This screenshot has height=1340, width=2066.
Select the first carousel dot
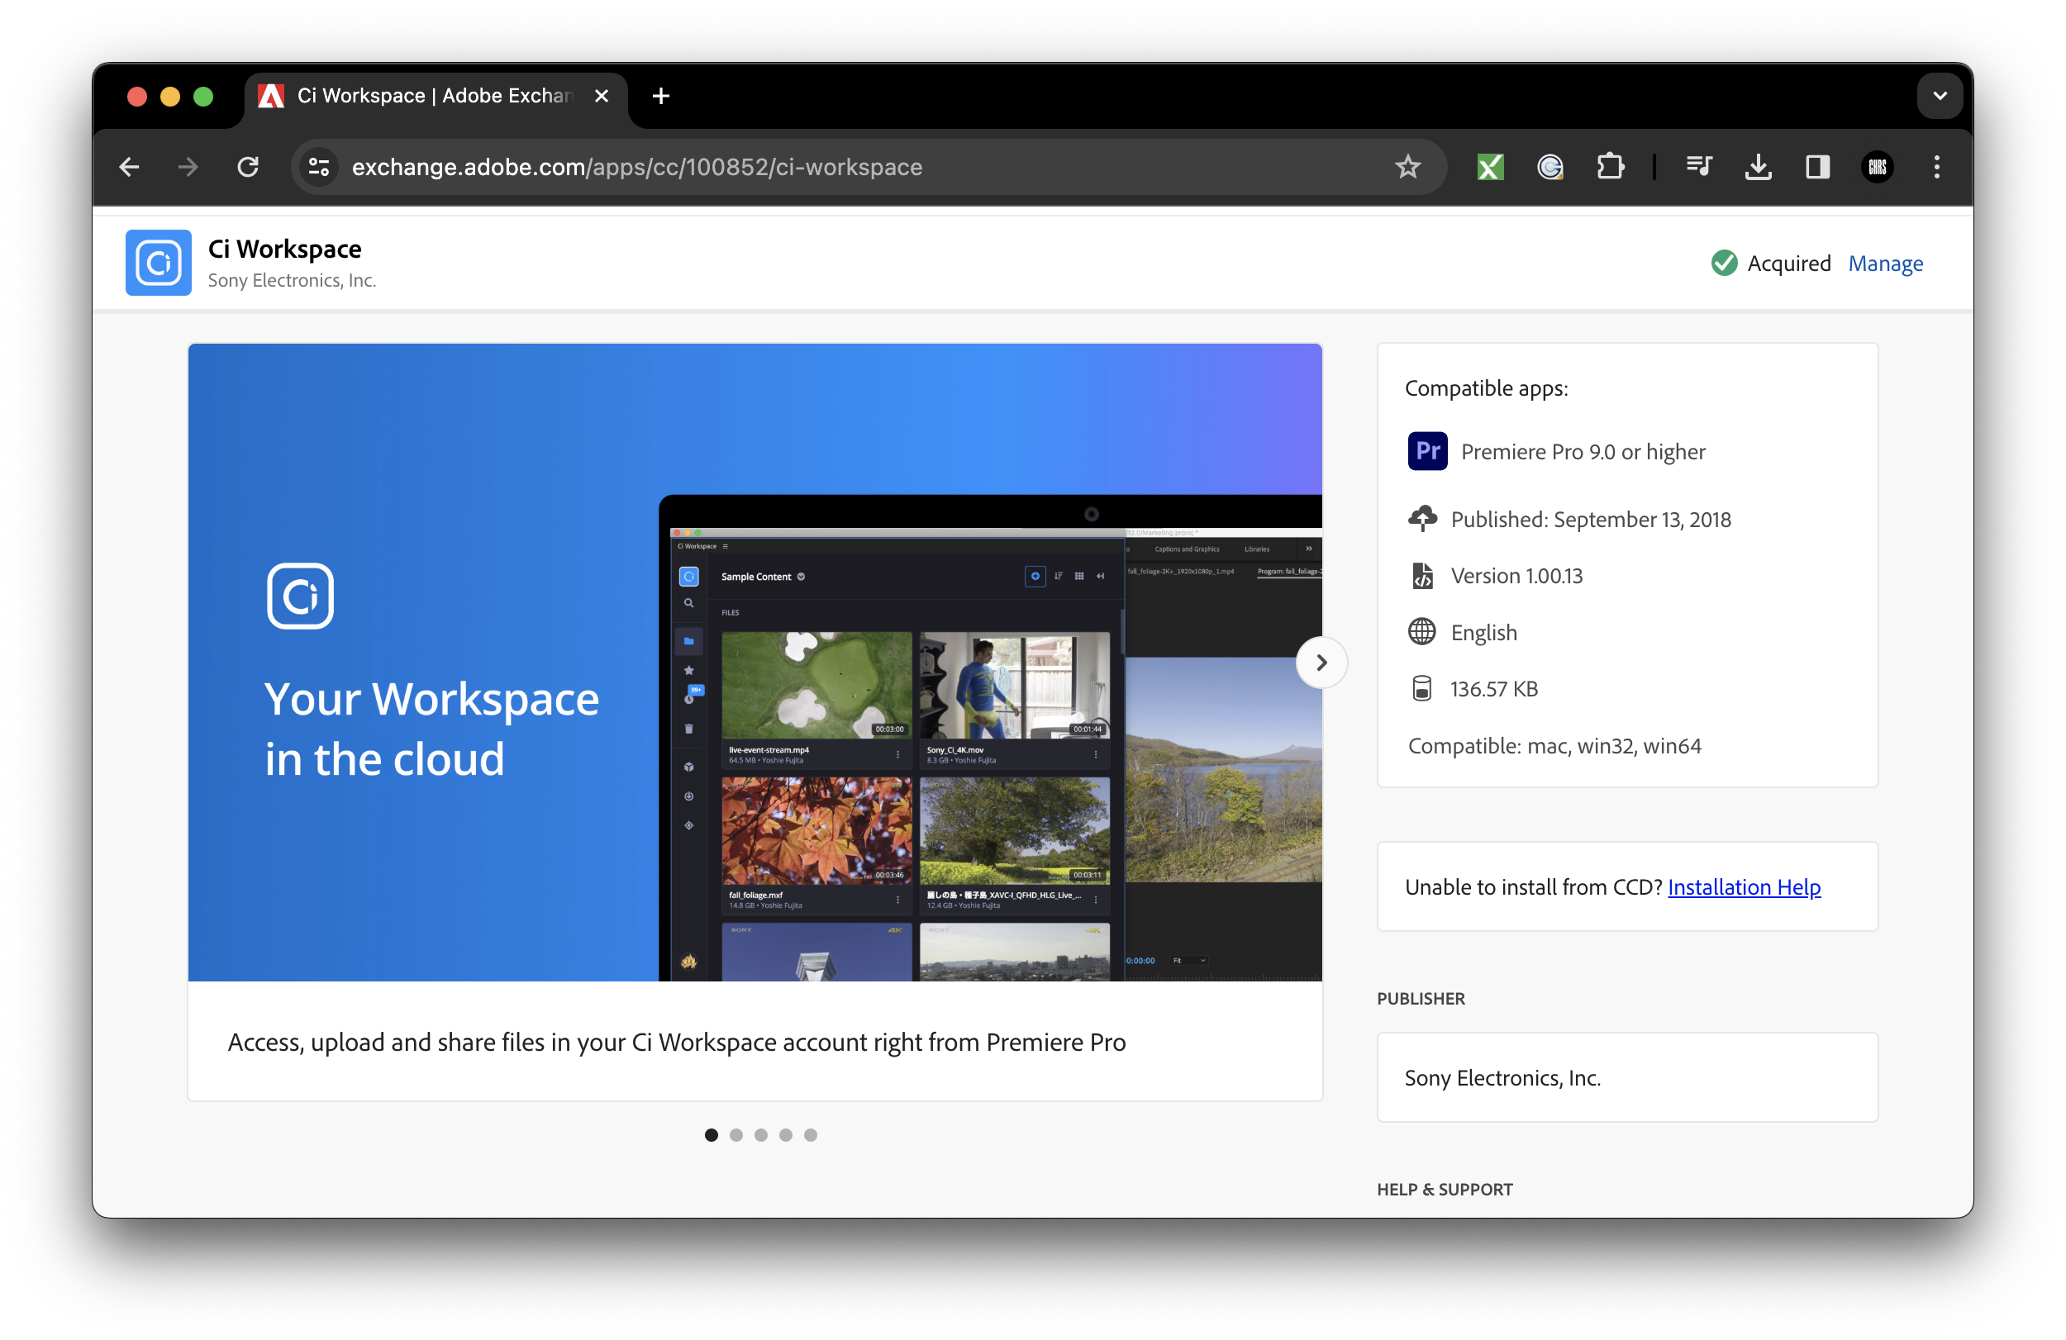[x=712, y=1135]
